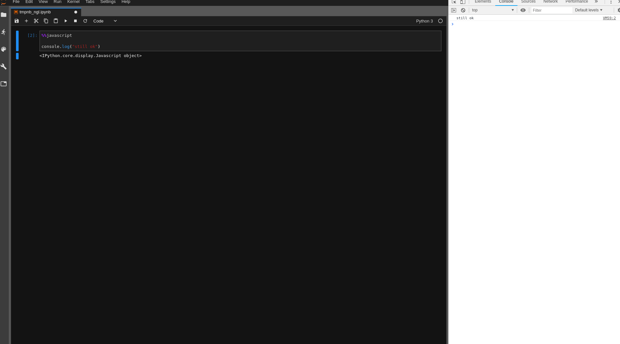This screenshot has width=620, height=344.
Task: Toggle the device emulation toolbar
Action: pyautogui.click(x=463, y=2)
